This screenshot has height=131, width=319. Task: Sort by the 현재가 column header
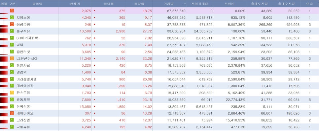coord(75,4)
